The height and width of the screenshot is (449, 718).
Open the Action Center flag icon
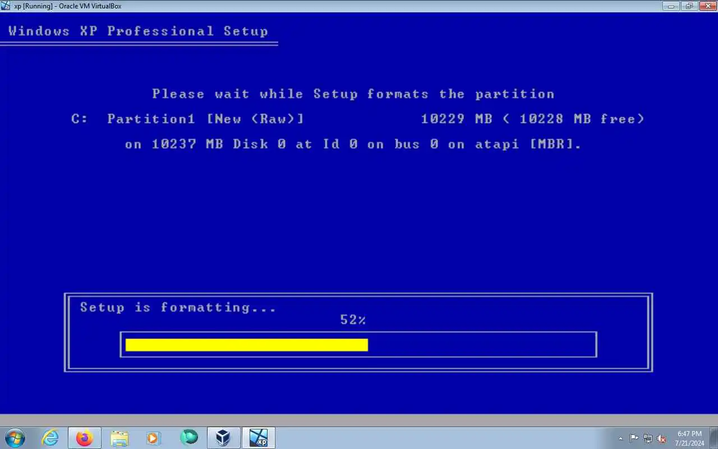634,438
